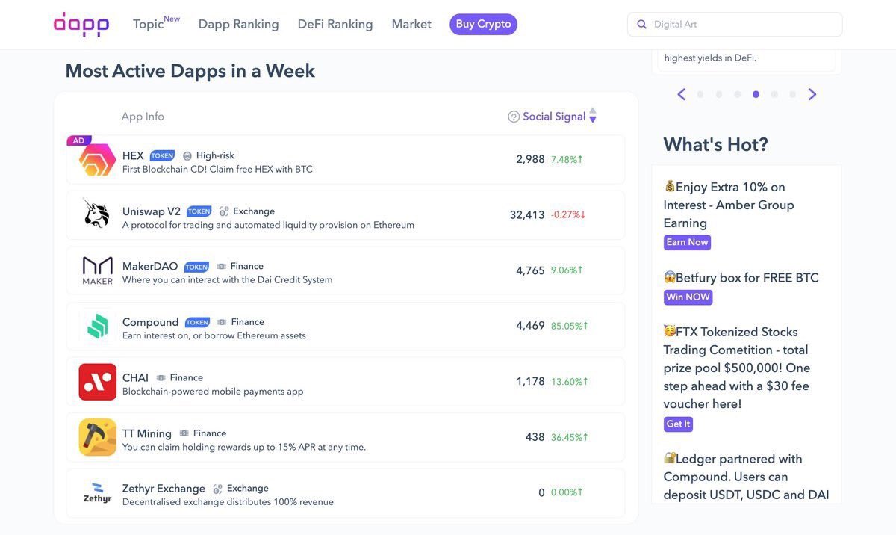Click HEX's 7.48% change value

click(x=567, y=159)
